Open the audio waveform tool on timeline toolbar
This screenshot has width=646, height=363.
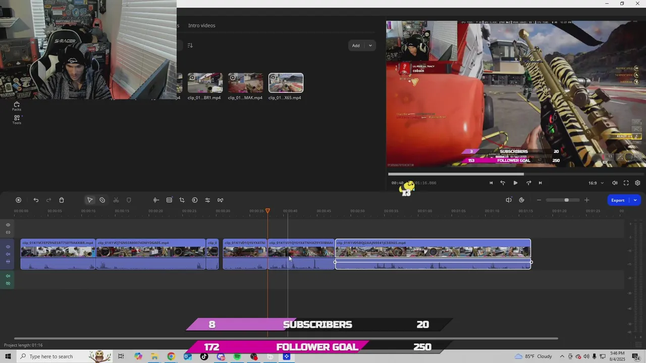(x=156, y=200)
